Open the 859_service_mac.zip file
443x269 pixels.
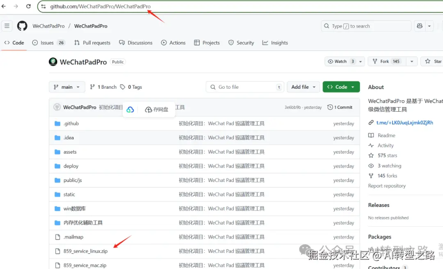pos(85,265)
